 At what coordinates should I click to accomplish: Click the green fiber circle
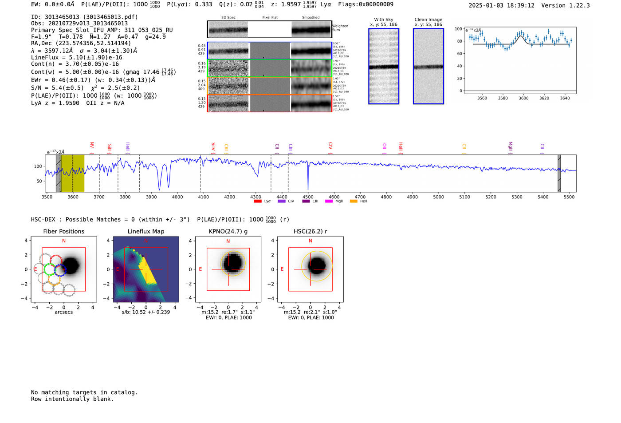(x=50, y=269)
